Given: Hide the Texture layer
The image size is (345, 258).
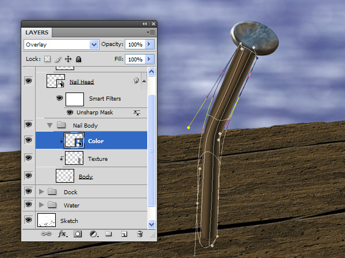Looking at the screenshot, I should [x=28, y=157].
